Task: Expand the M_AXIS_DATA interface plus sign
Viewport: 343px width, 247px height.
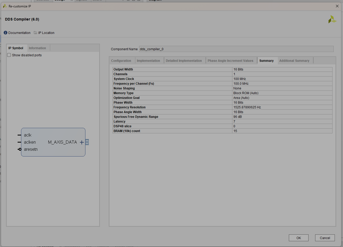Action: 82,142
